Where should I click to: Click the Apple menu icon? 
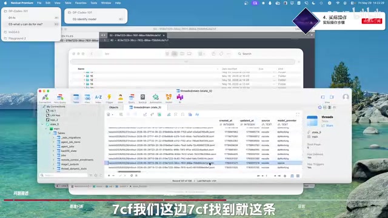coord(5,3)
